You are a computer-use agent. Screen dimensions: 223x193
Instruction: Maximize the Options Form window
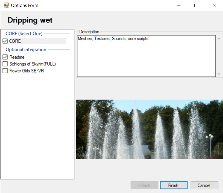pos(196,5)
